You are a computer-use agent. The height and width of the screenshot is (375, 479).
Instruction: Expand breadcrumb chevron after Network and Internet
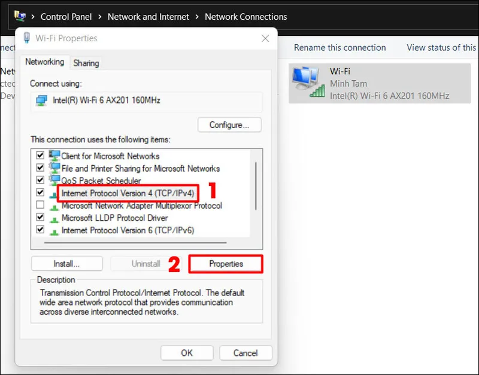pos(197,17)
